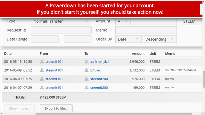This screenshot has height=115, width=205.
Task: Click user icon beside steemit101 in 2016-05-15 row
Action: (x=42, y=62)
